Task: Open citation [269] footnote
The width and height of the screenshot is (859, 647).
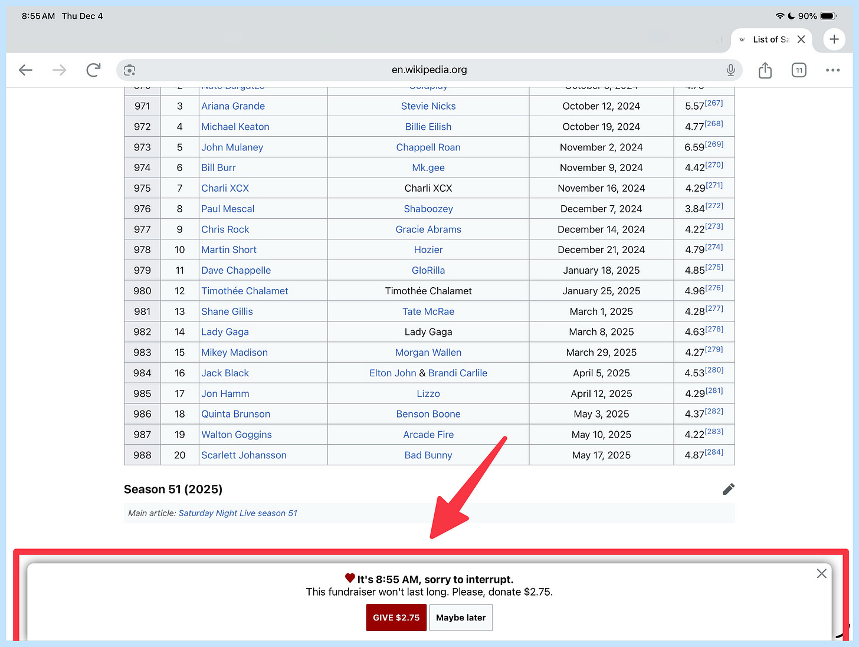Action: 714,144
